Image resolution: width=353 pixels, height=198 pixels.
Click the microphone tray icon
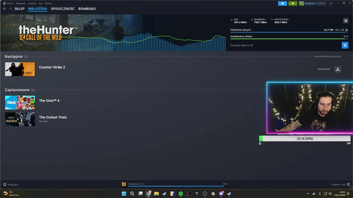pos(320,194)
